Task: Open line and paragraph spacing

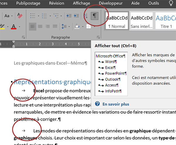Action: (x=64, y=26)
